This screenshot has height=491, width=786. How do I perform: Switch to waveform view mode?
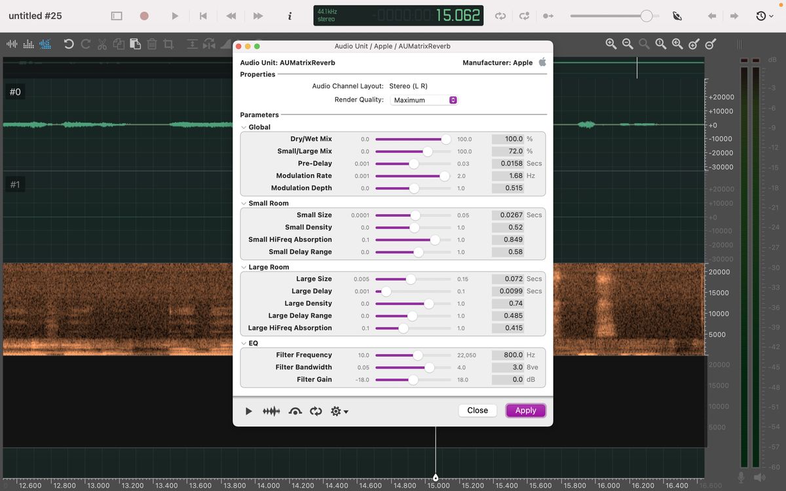tap(11, 44)
